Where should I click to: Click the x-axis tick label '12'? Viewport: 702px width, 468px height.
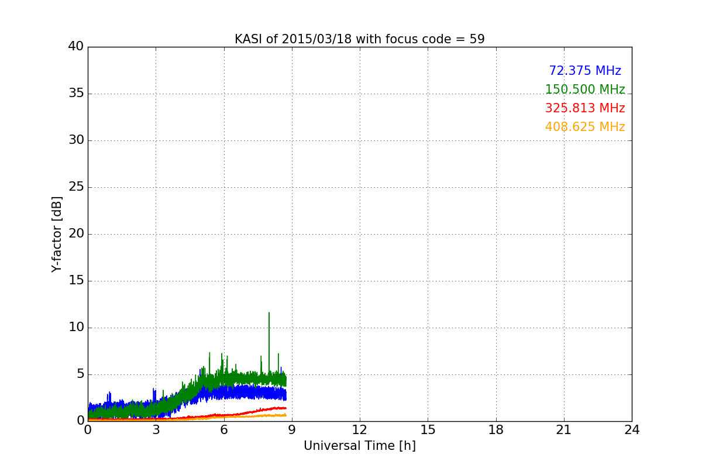pos(360,430)
